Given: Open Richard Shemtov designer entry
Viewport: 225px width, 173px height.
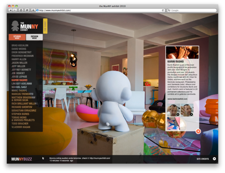Looking at the screenshot, I should [22, 107].
